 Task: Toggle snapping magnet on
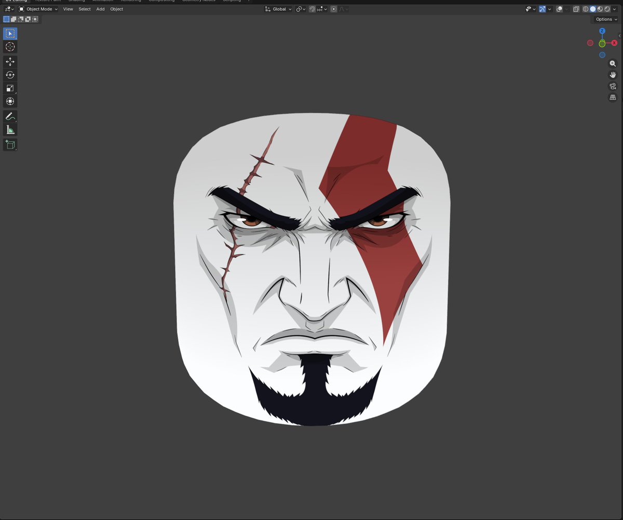[311, 9]
